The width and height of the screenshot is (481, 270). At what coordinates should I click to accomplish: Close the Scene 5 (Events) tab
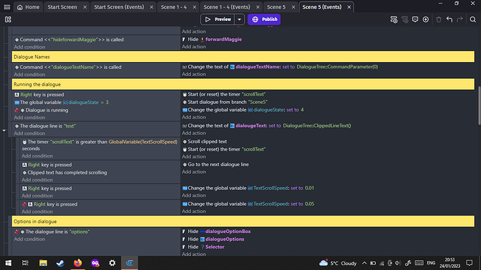coord(349,7)
